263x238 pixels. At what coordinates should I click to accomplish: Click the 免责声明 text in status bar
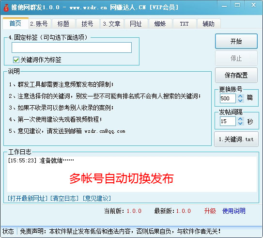120,231
